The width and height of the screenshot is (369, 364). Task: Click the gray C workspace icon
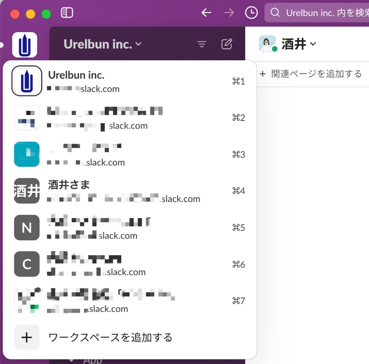[x=26, y=264]
